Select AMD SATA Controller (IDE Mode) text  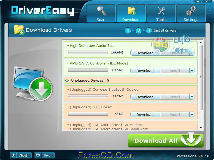coord(99,63)
